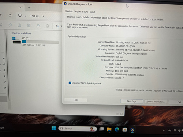Click the Next Page button
The image size is (183, 137).
click(131, 101)
